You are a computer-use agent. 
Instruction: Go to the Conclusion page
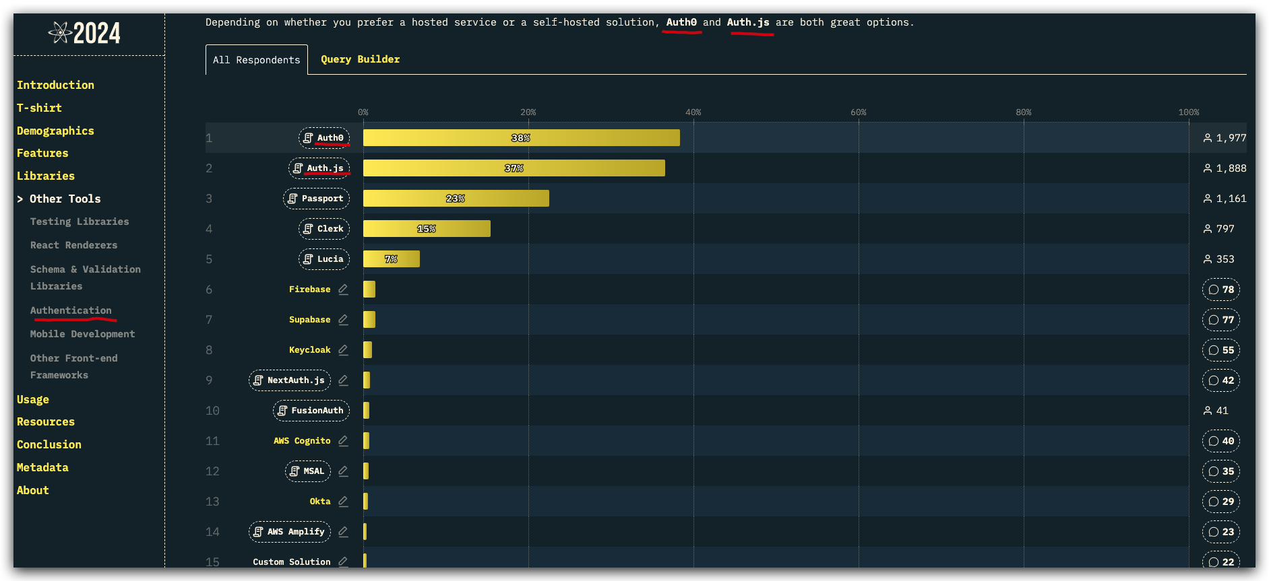click(49, 444)
